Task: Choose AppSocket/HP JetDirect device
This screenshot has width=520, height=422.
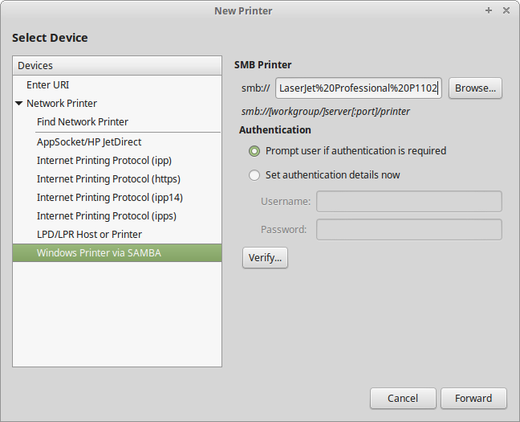Action: 89,141
